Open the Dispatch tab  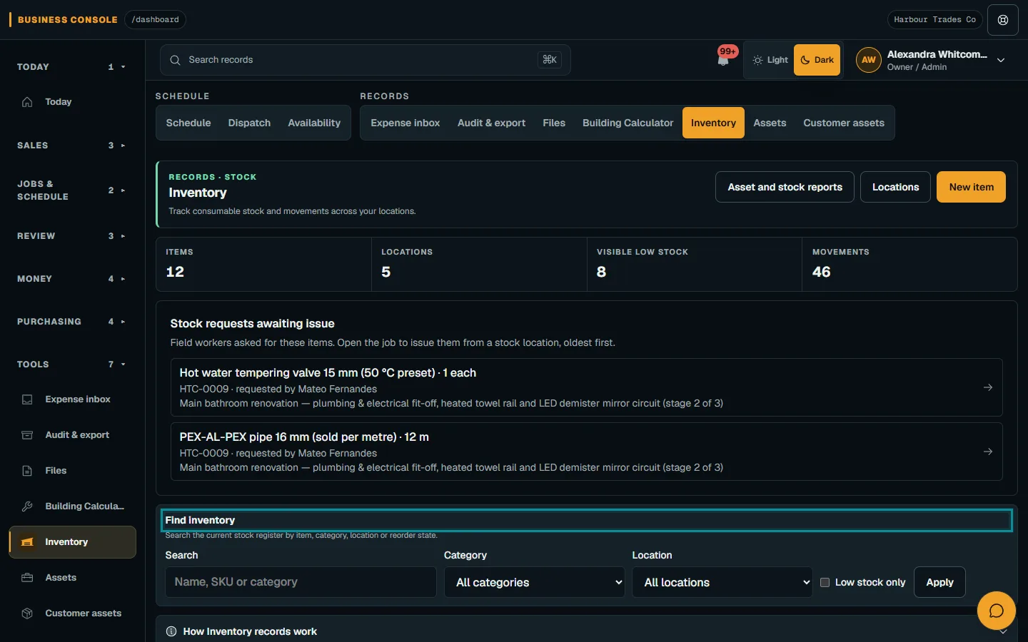click(x=249, y=123)
